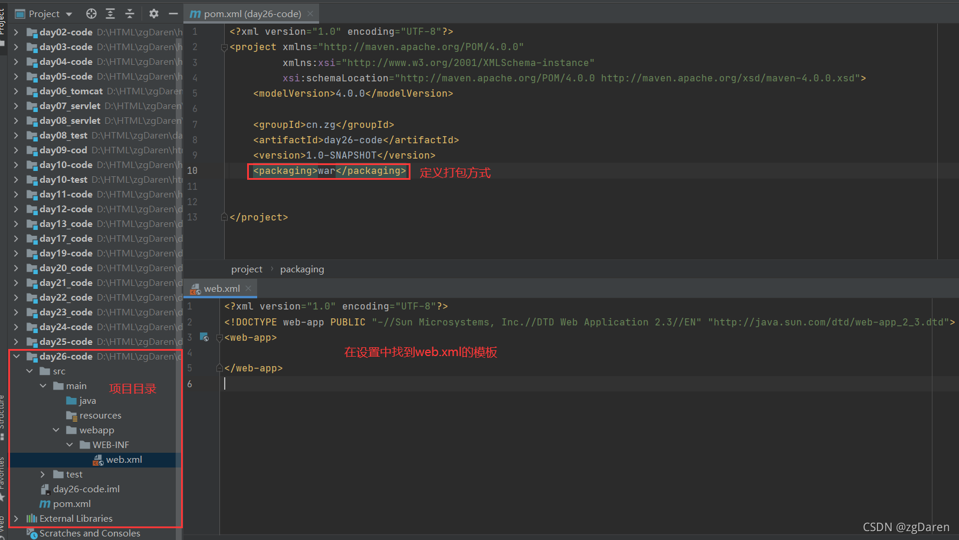Click the day21_code module folder icon
Screen dimensions: 959x540
(32, 283)
